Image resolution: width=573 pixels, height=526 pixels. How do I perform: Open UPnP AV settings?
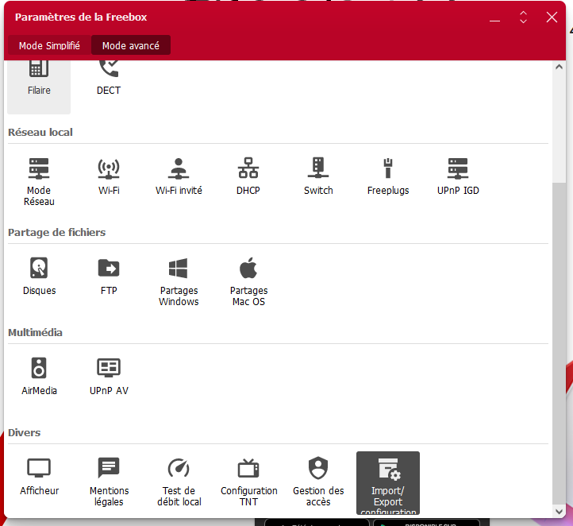(109, 376)
